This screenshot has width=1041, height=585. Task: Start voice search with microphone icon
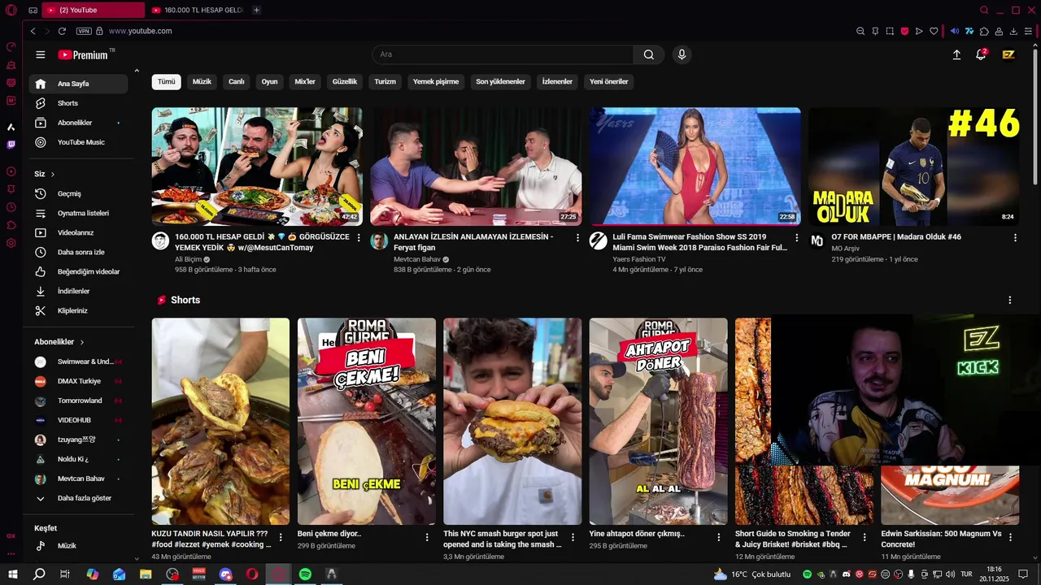[682, 54]
